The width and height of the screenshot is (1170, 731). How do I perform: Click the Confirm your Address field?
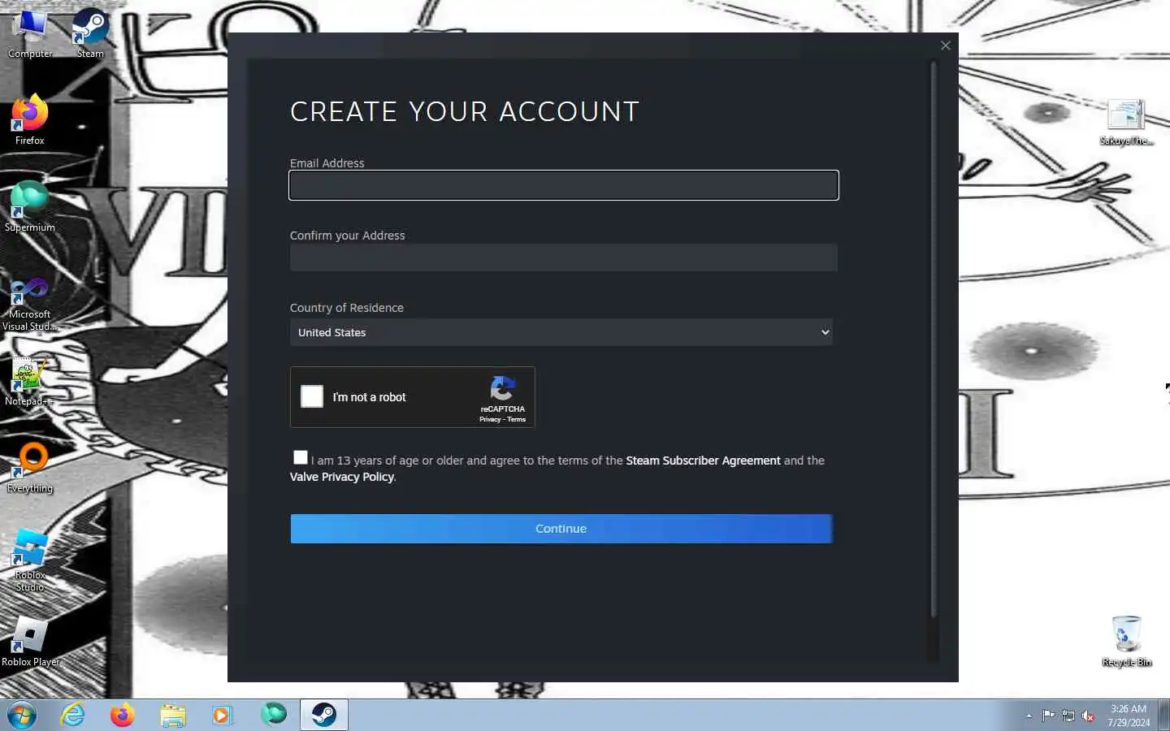tap(564, 257)
